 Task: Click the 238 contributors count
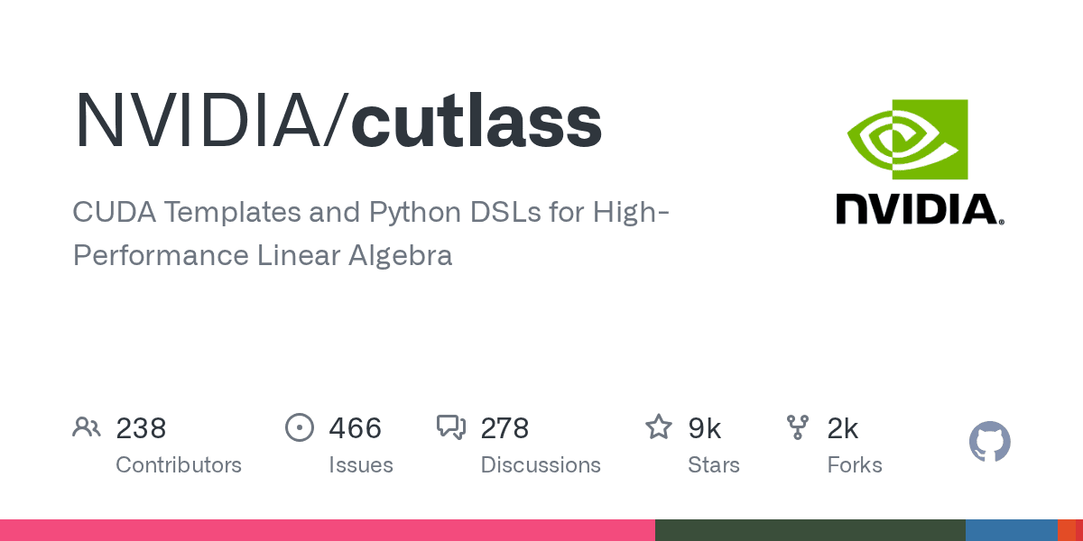pyautogui.click(x=141, y=428)
